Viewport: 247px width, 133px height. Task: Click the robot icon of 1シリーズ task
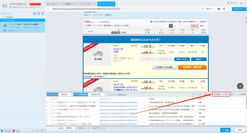point(5,25)
